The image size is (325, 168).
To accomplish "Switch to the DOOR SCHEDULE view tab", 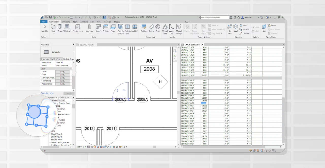I will pyautogui.click(x=192, y=45).
